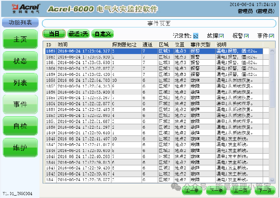Image resolution: width=280 pixels, height=198 pixels.
Task: Go to next record 下一条
Action: [216, 190]
